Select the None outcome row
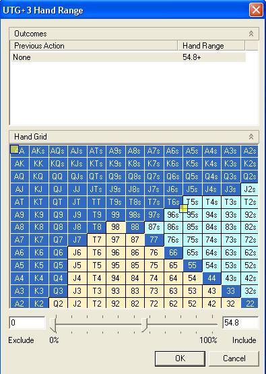 (128, 57)
